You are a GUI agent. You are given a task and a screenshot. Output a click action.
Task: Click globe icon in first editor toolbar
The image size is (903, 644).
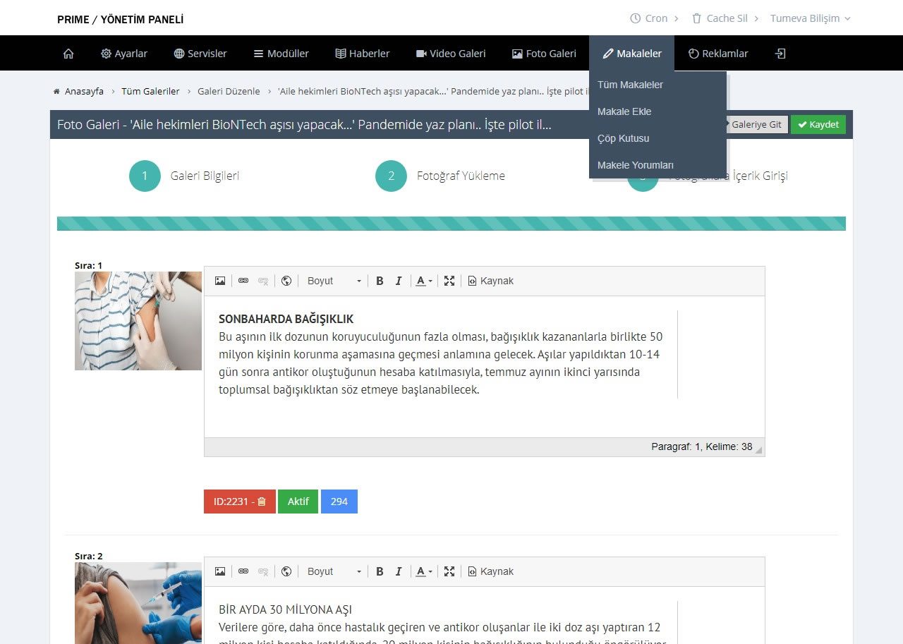point(286,281)
